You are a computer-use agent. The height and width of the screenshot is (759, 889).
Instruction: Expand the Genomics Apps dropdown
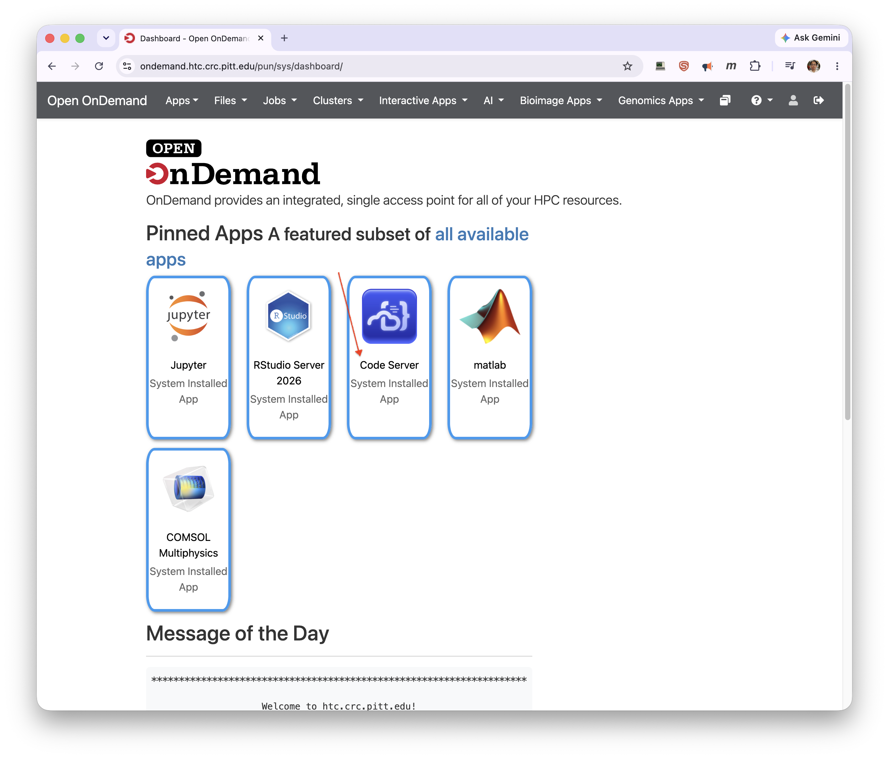point(661,100)
